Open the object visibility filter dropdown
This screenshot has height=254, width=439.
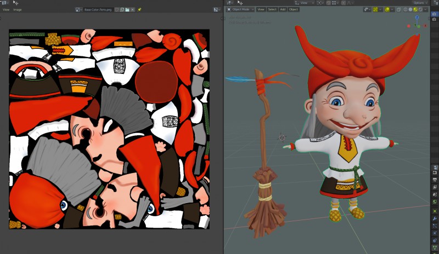click(367, 9)
